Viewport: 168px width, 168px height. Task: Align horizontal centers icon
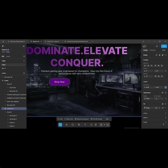(x=148, y=66)
